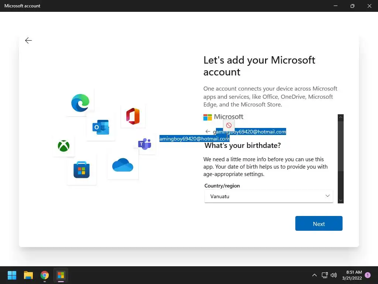Click the Microsoft logo in the form
Image resolution: width=378 pixels, height=284 pixels.
tap(223, 117)
